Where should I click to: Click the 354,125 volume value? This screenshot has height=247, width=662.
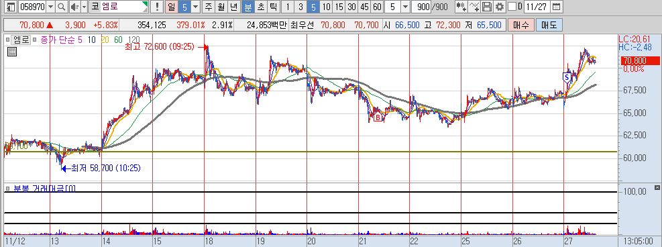(x=152, y=25)
